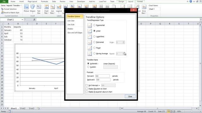This screenshot has height=113, width=202.
Task: Click the insert new worksheet icon
Action: (x=39, y=108)
